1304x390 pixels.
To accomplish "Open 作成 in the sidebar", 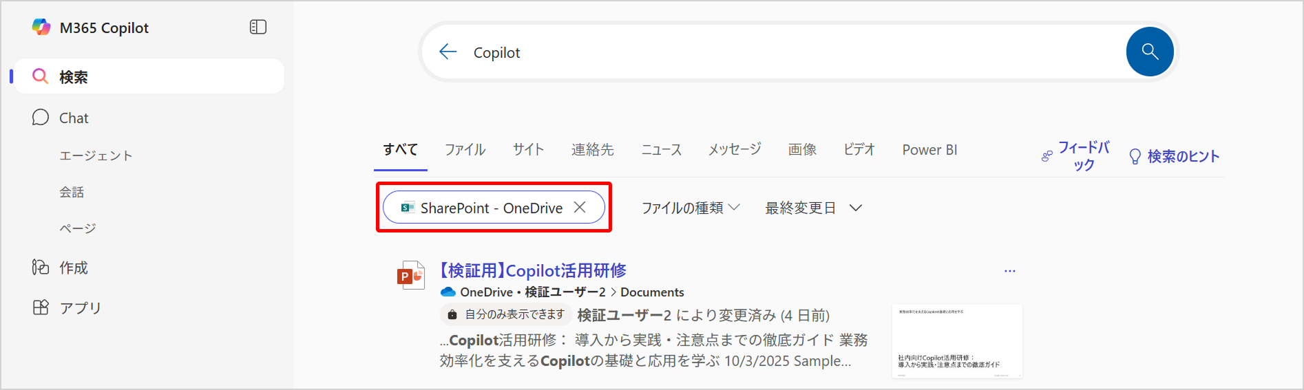I will pos(73,268).
